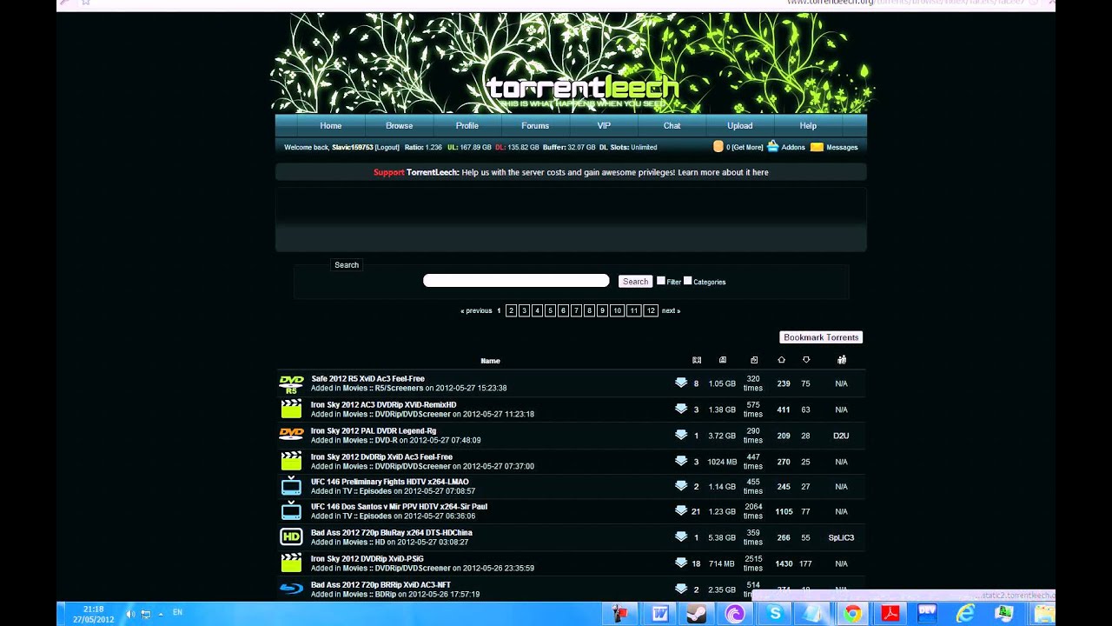The height and width of the screenshot is (626, 1112).
Task: Open the Chat menu
Action: [x=672, y=126]
